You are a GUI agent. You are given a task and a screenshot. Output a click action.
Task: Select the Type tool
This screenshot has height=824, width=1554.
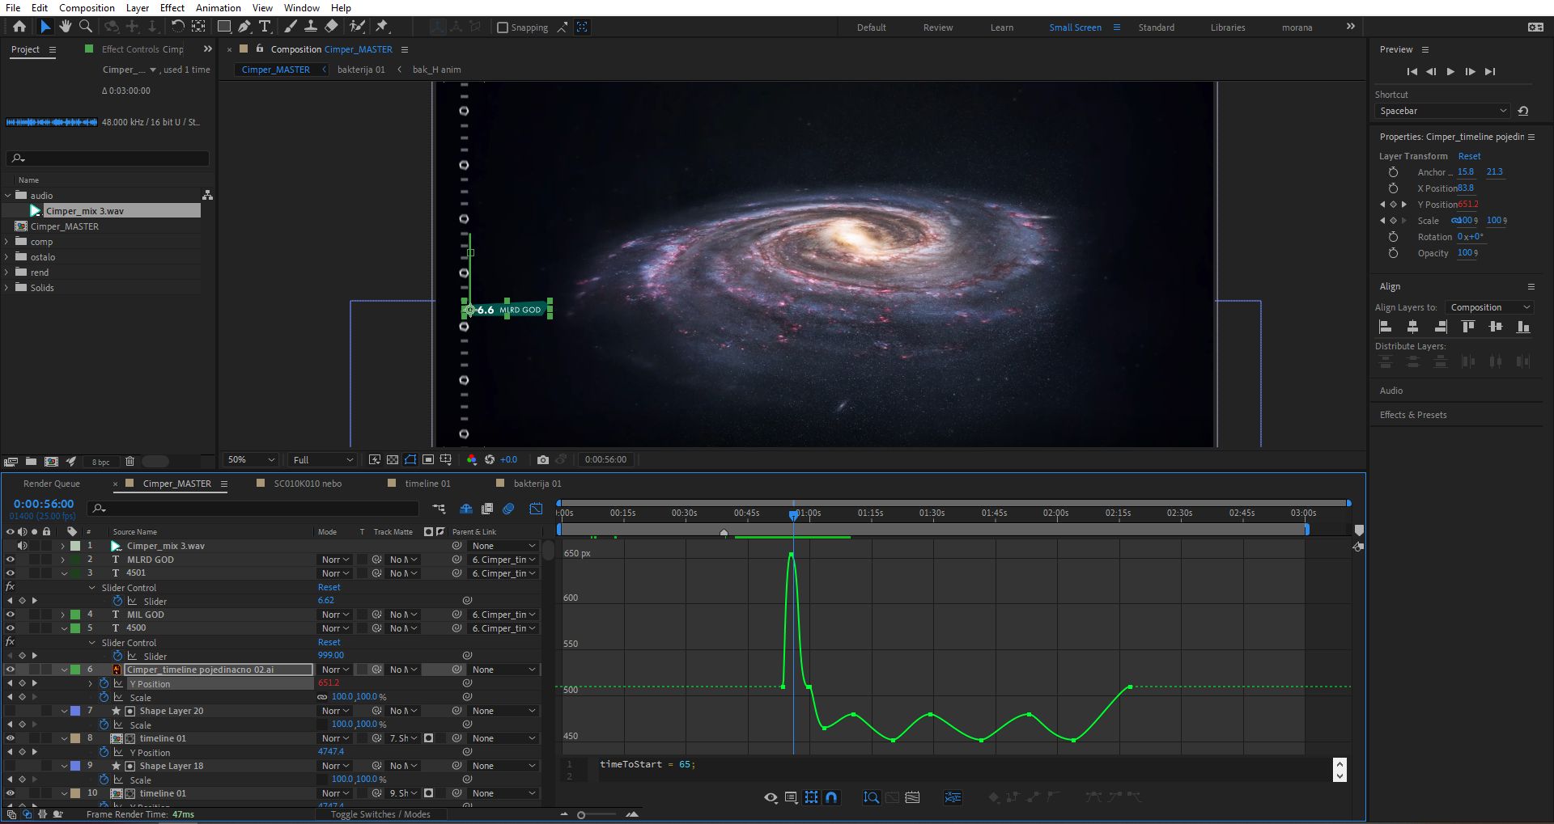tap(265, 27)
